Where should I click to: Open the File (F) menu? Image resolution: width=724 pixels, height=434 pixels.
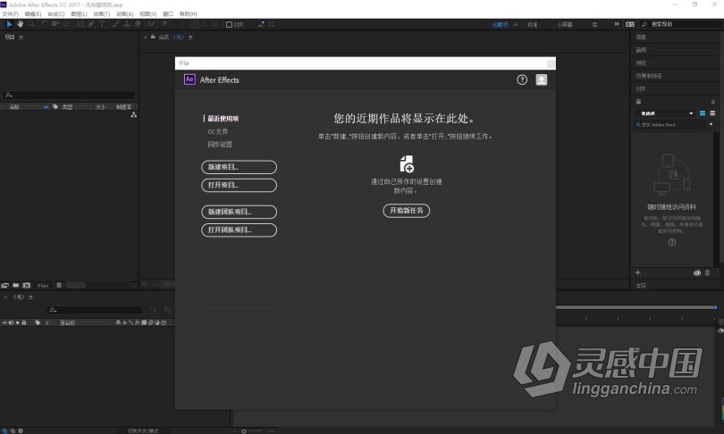coord(10,13)
